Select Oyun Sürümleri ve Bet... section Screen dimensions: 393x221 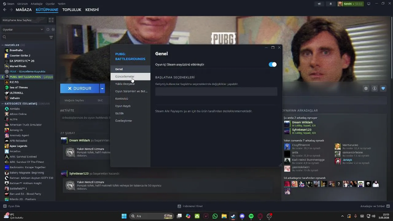130,91
